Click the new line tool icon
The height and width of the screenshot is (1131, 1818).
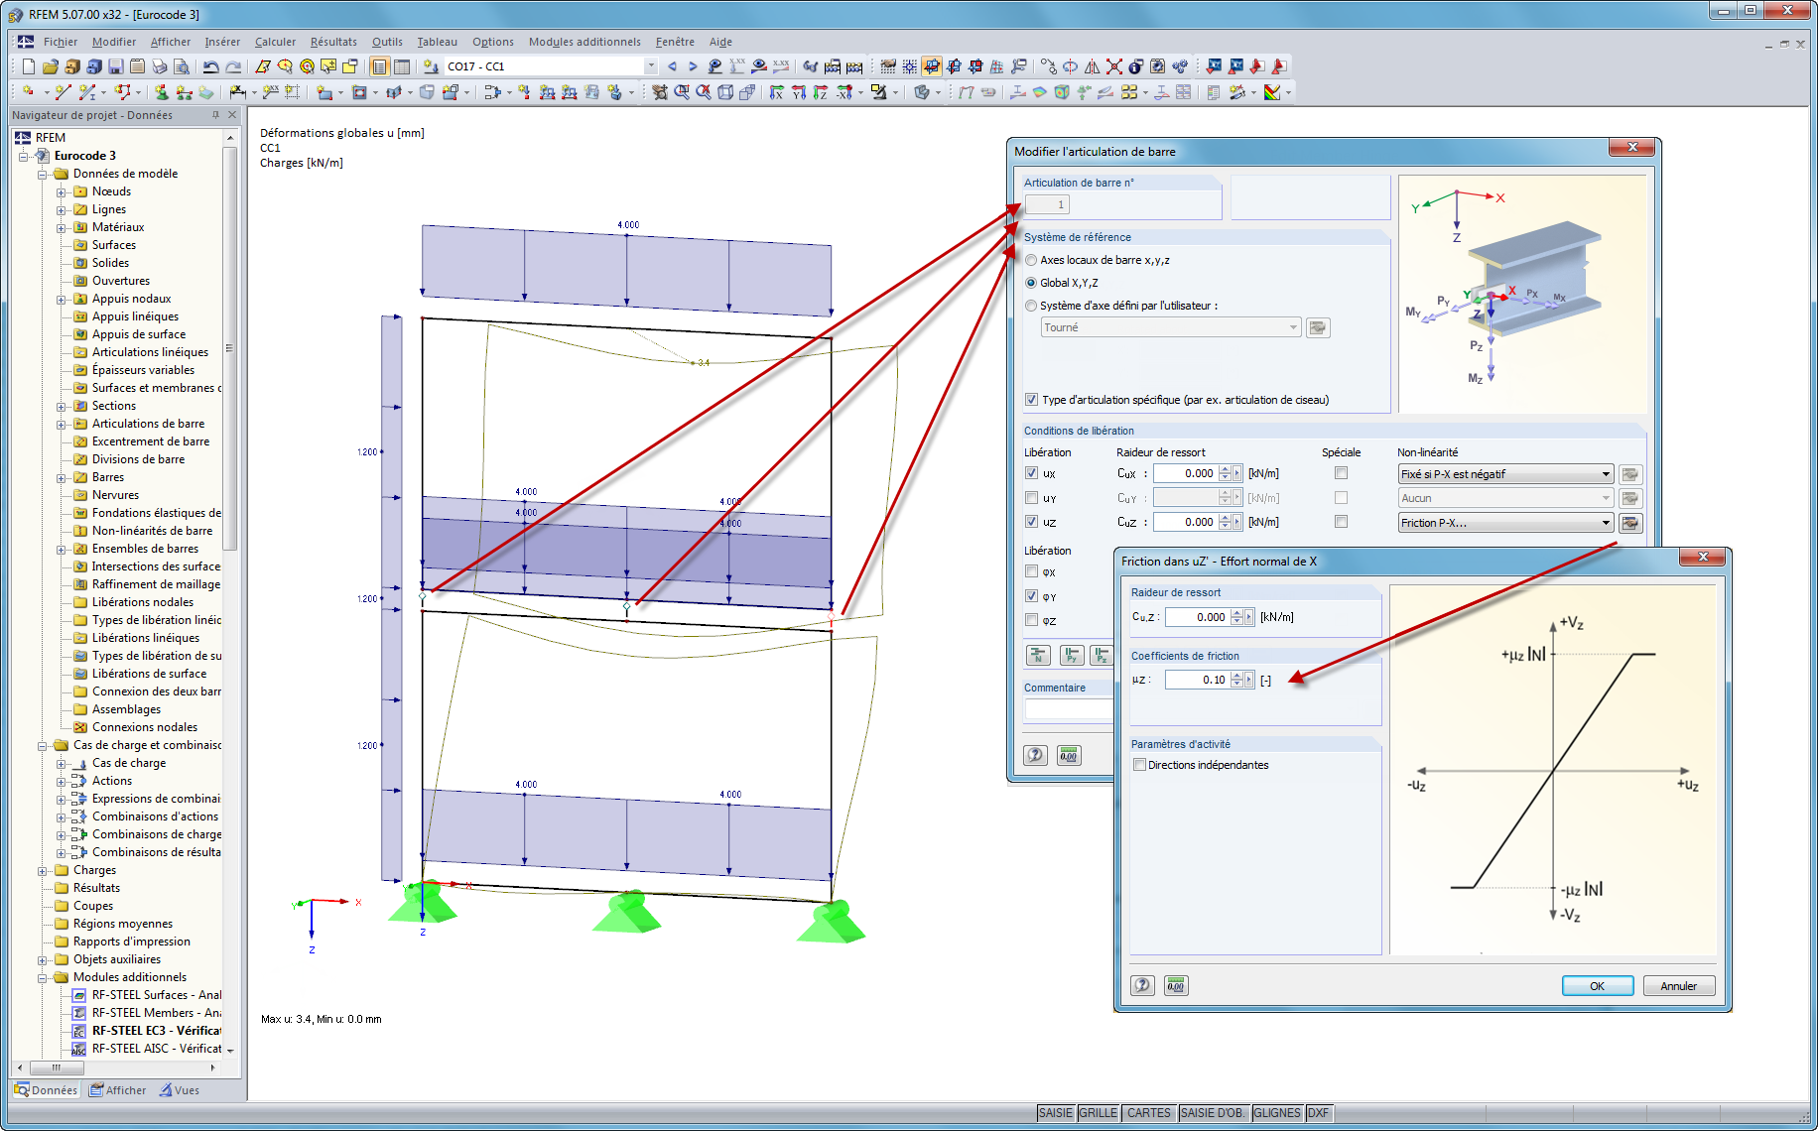coord(64,92)
